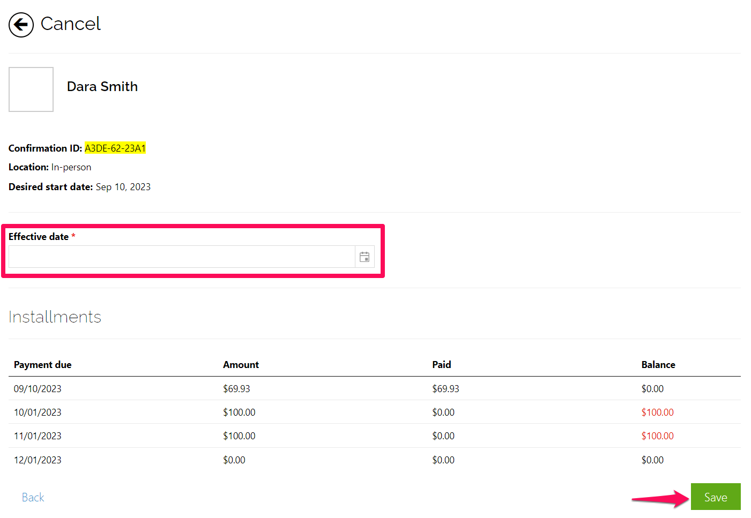Click the Paid column header
Screen dimensions: 751x518
(x=442, y=365)
